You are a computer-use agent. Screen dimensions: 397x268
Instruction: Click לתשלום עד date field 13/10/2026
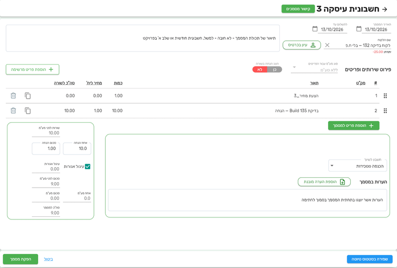tap(332, 29)
